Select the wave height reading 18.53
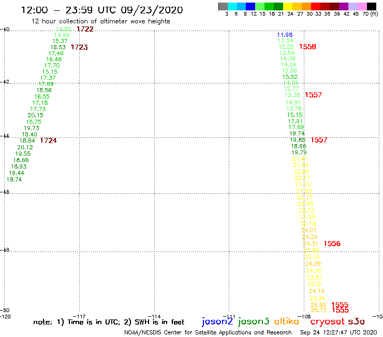The image size is (383, 337). click(x=58, y=47)
